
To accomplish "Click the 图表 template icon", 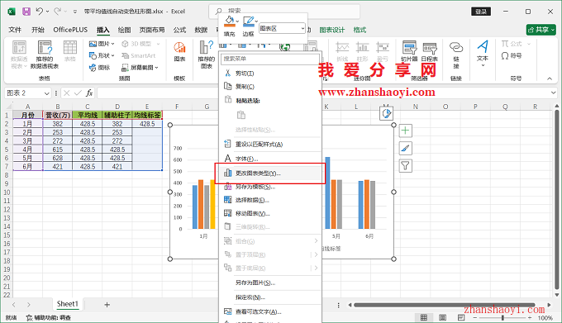I will tap(179, 52).
